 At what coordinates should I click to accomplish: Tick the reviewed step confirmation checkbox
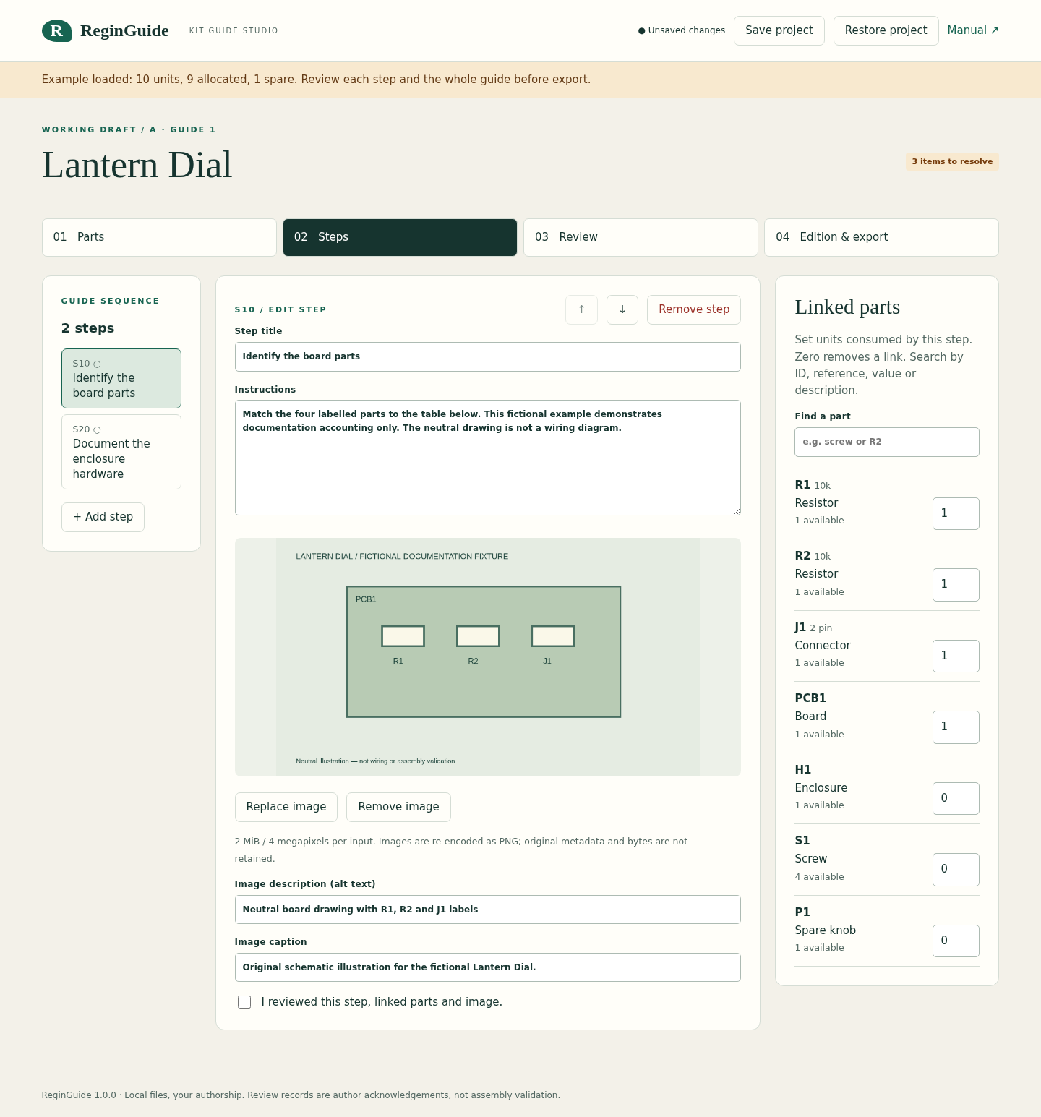(x=244, y=1002)
